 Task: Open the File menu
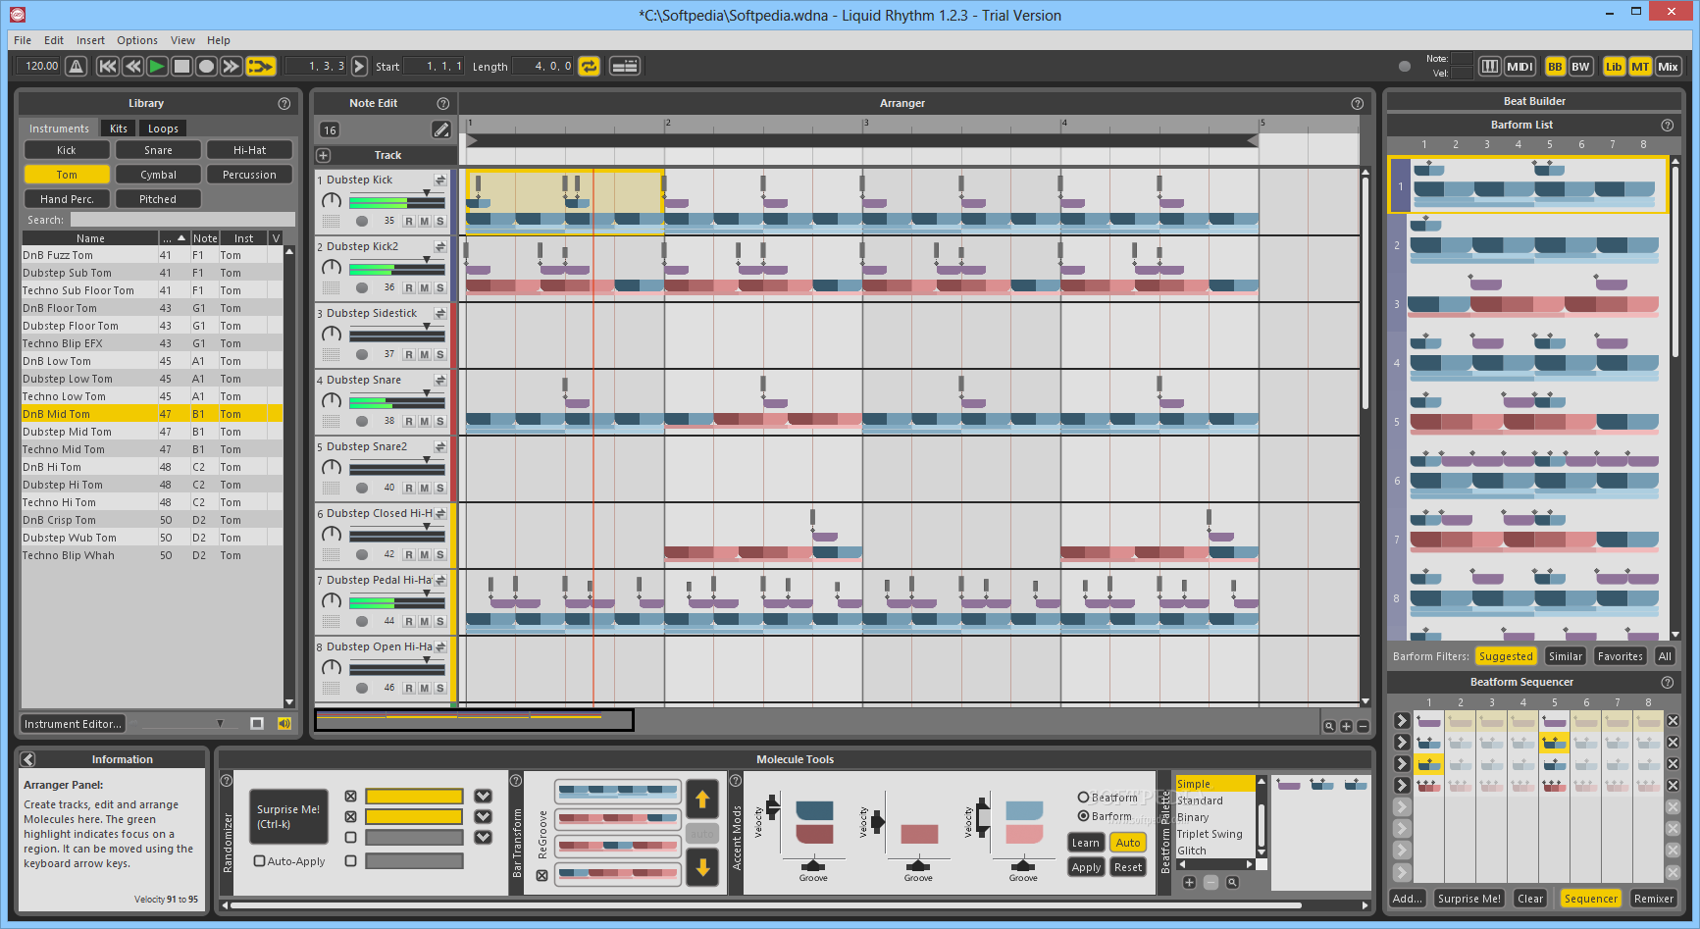(x=23, y=40)
